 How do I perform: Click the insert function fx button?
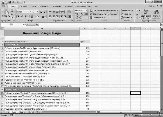tap(37, 24)
